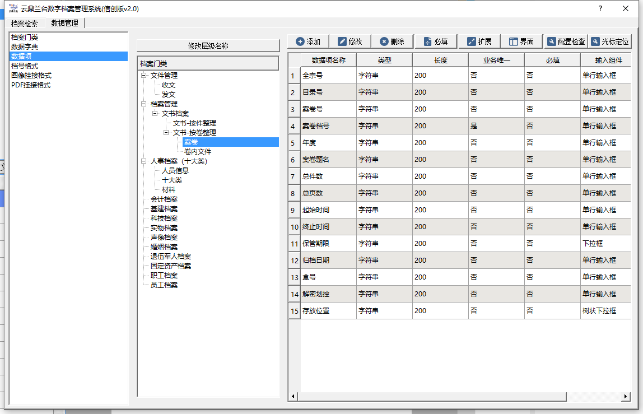Select the 会计档案 tree item
Viewport: 643px width, 414px height.
(164, 199)
